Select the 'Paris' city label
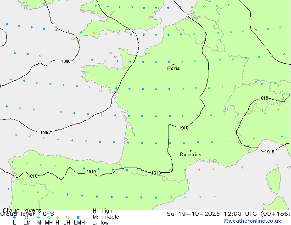This screenshot has width=291, height=225. click(x=173, y=68)
